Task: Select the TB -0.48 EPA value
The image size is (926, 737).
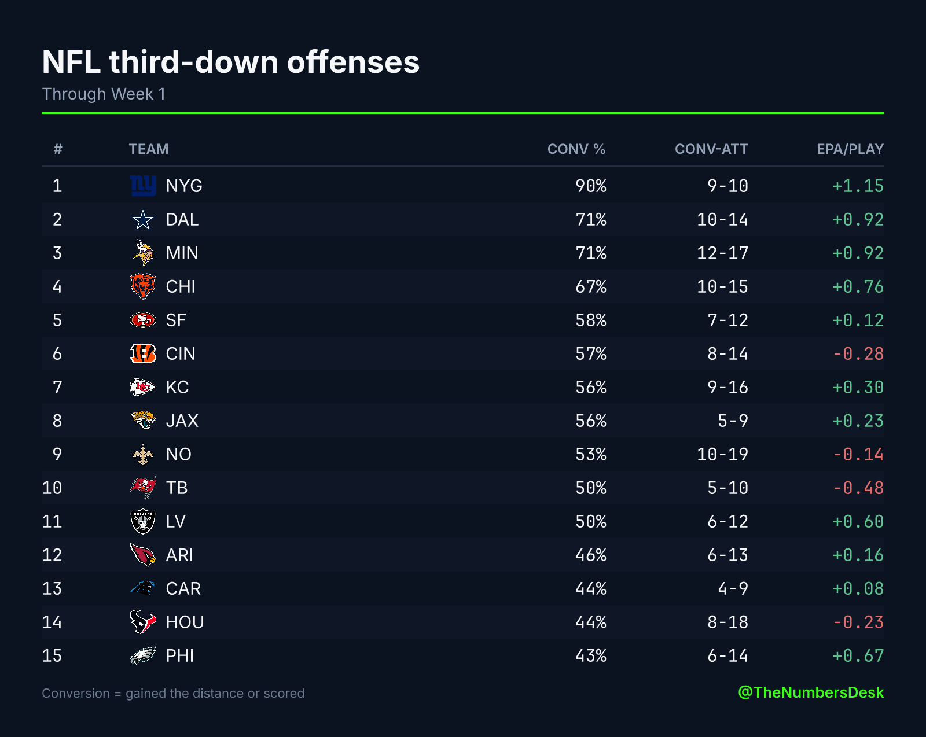Action: [x=858, y=488]
